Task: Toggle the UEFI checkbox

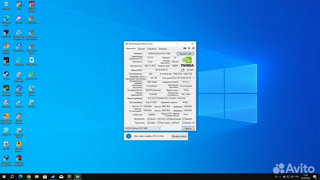Action: click(188, 70)
